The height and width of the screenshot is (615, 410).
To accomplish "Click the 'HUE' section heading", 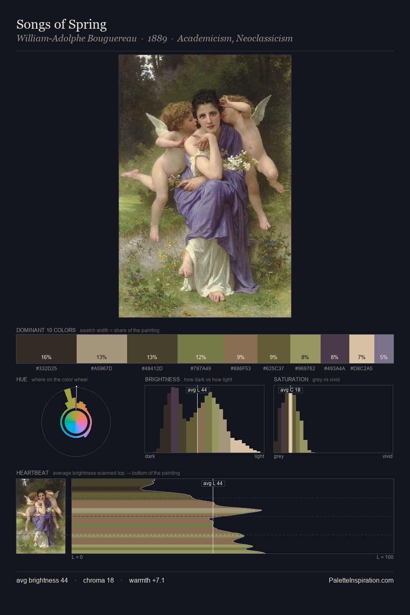I will coord(22,379).
